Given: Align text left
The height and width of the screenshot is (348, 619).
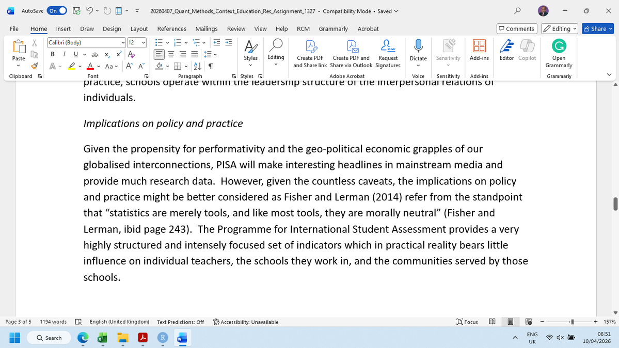Looking at the screenshot, I should [x=158, y=55].
